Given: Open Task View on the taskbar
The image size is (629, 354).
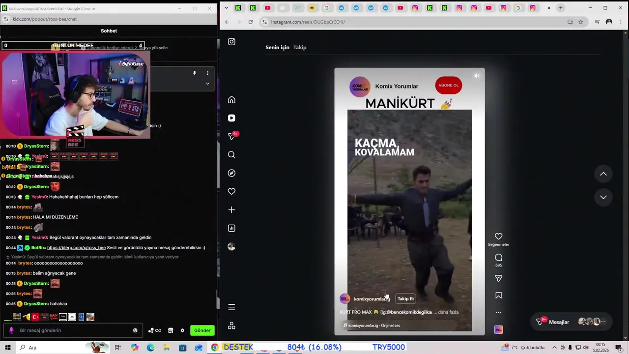Looking at the screenshot, I should point(118,348).
